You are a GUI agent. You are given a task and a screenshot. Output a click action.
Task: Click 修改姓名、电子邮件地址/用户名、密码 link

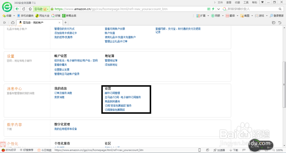pos(76,60)
